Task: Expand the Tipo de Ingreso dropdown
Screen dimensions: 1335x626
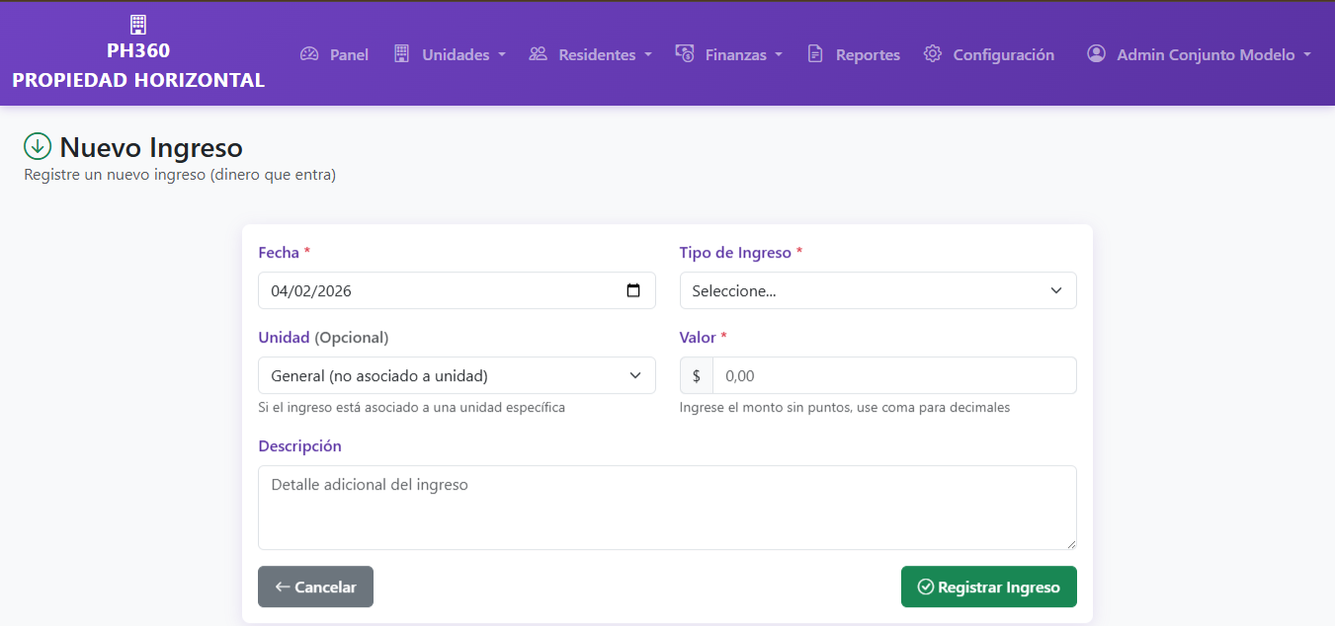Action: [x=877, y=290]
